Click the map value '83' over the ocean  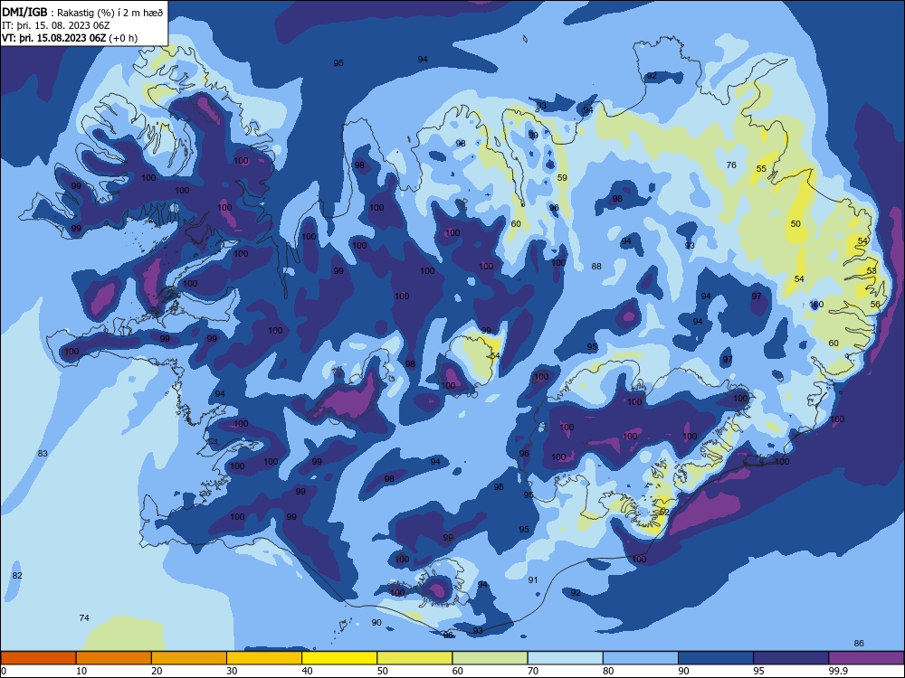click(x=43, y=454)
